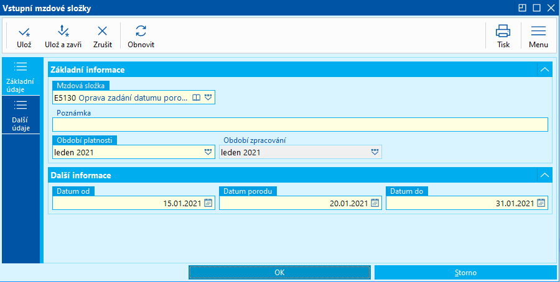The image size is (560, 282).
Task: Maximize the Vstupní mzdové složky window
Action: pos(536,8)
